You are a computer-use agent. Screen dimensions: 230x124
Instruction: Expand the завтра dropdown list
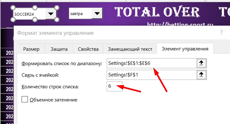pos(97,14)
